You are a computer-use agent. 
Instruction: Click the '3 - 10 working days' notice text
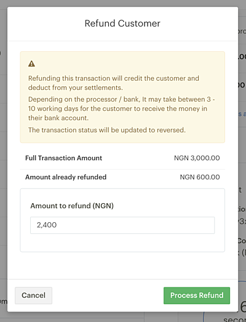click(121, 108)
